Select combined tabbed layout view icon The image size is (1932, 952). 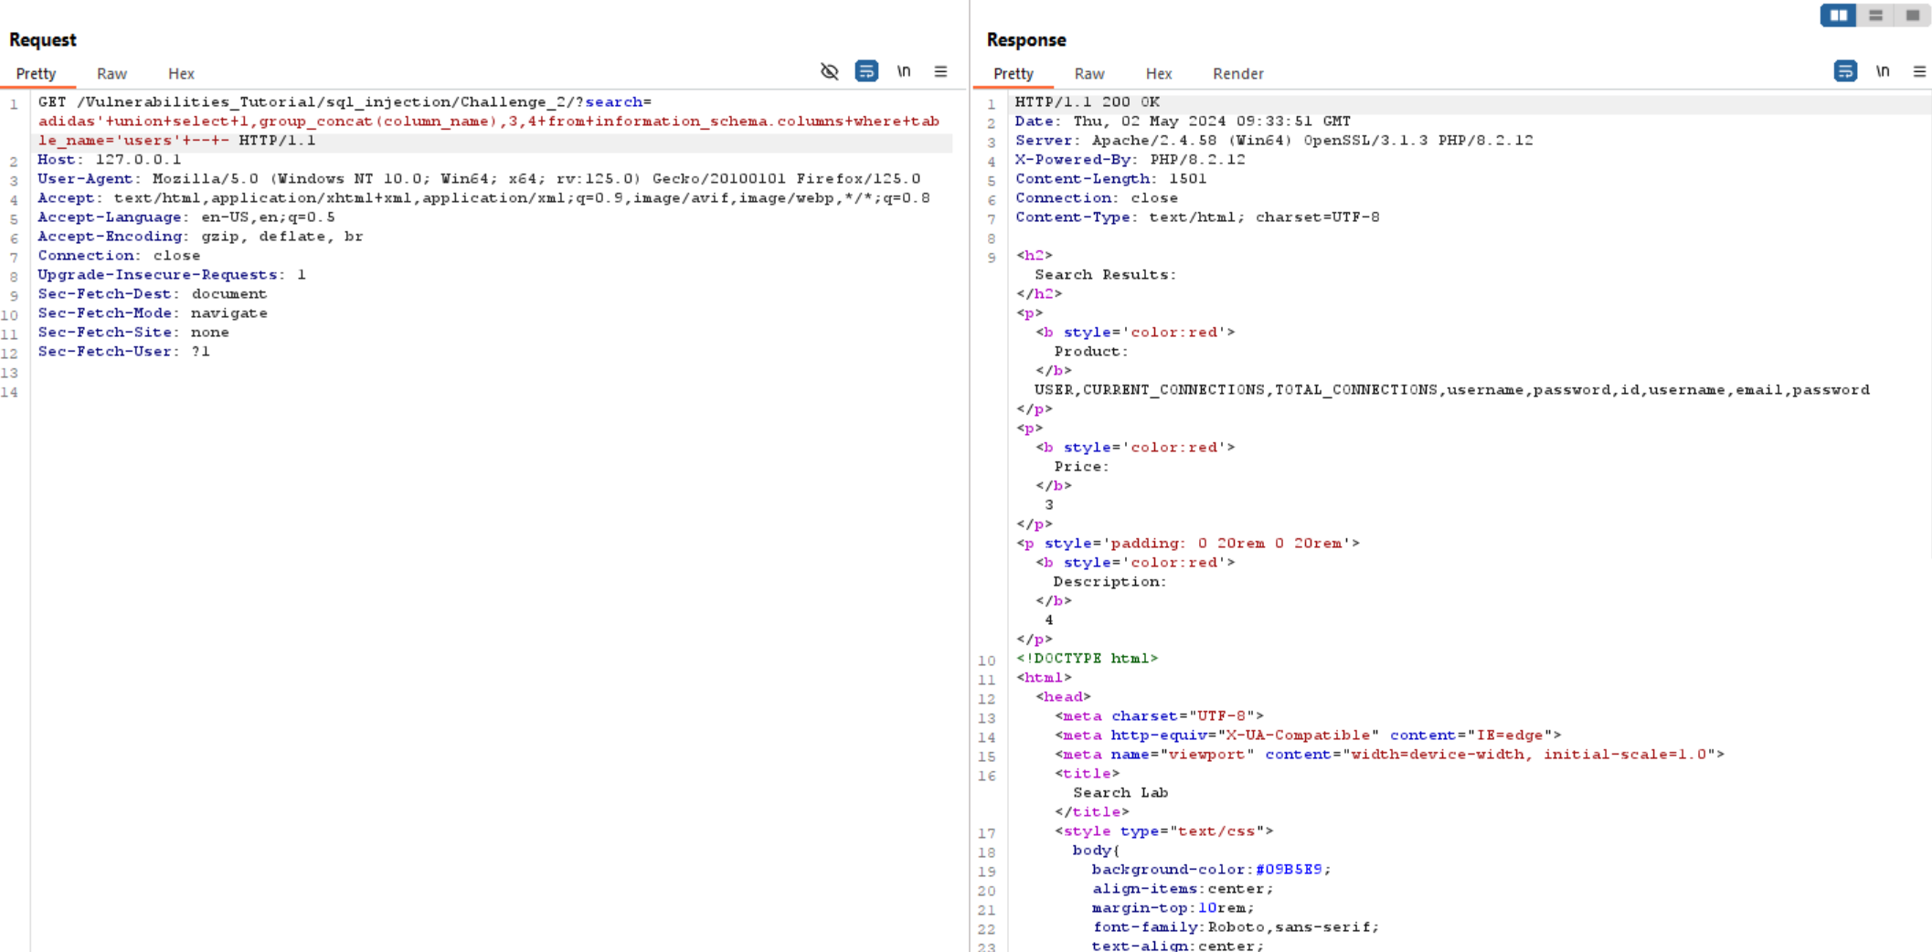click(x=1912, y=16)
